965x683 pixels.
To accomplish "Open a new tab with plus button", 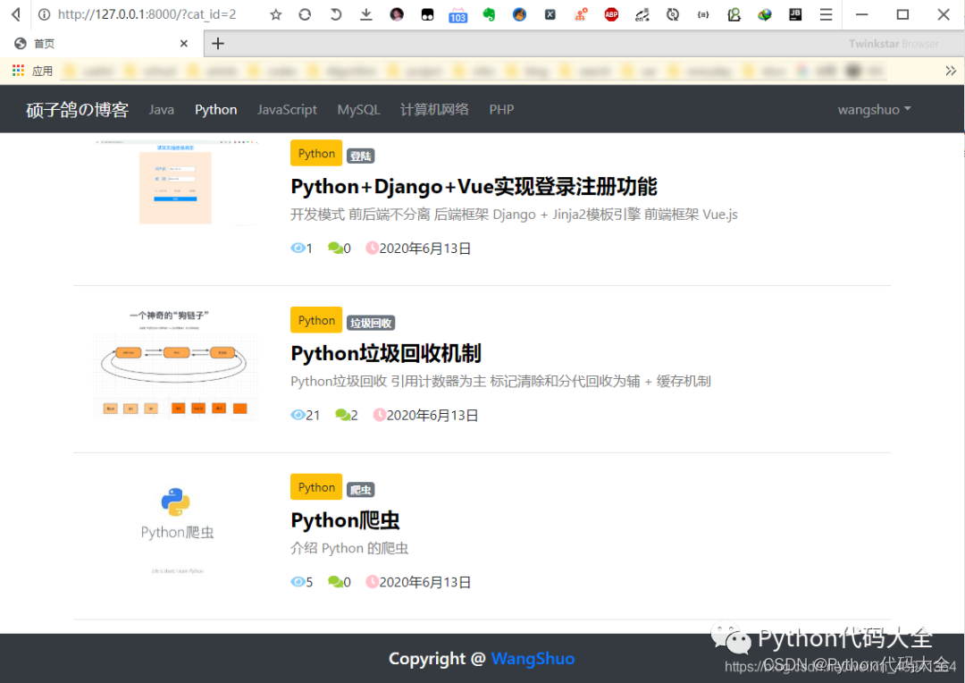I will tap(218, 43).
